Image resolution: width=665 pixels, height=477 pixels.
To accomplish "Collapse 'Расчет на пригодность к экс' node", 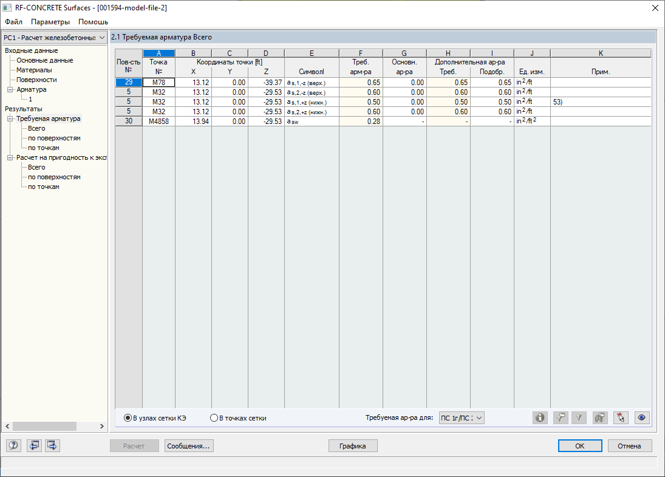I will (x=10, y=157).
